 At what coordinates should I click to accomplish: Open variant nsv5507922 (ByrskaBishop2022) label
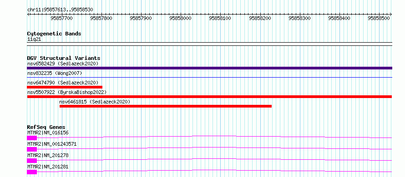tap(66, 92)
